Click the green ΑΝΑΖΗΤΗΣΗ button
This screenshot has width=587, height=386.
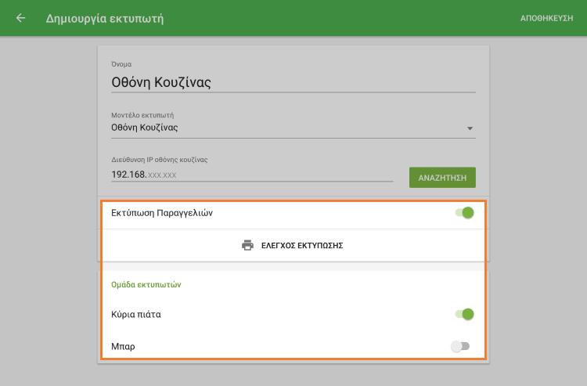tap(442, 178)
